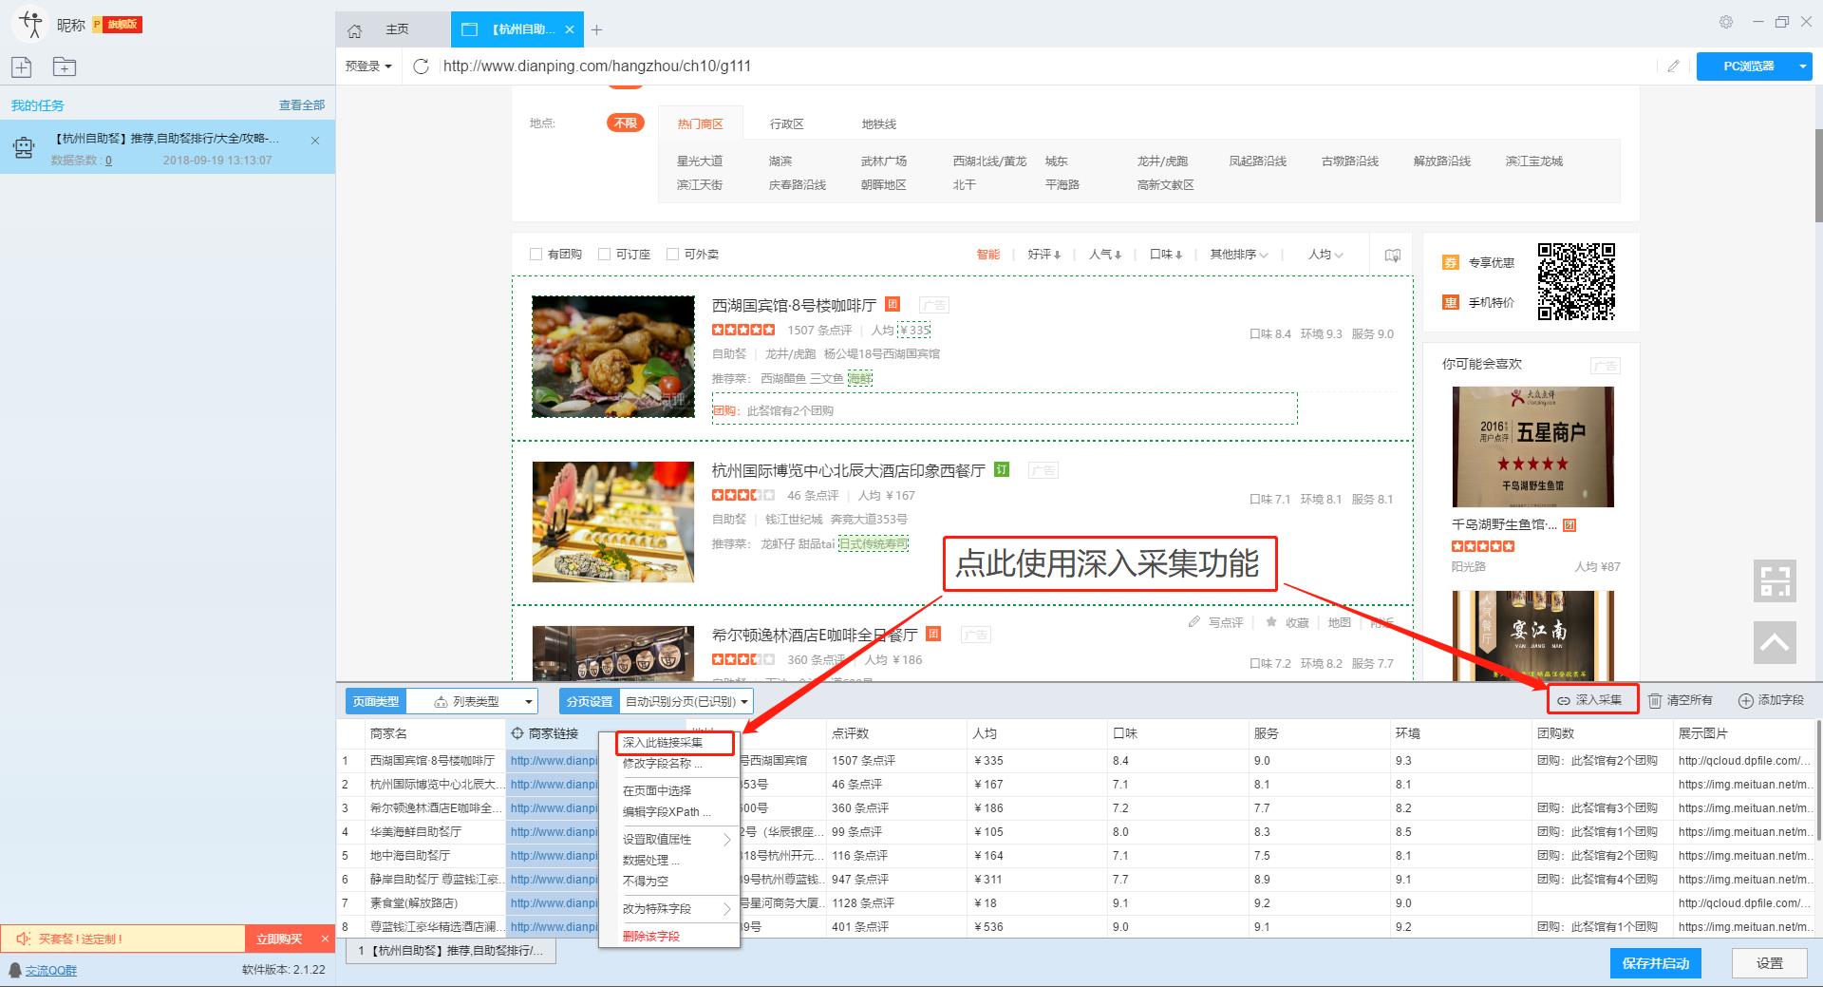
Task: Click the 惠 手机特价 icon
Action: point(1450,302)
